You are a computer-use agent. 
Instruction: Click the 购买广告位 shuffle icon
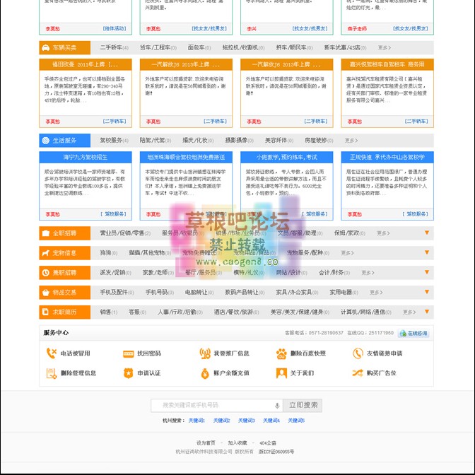[x=358, y=373]
